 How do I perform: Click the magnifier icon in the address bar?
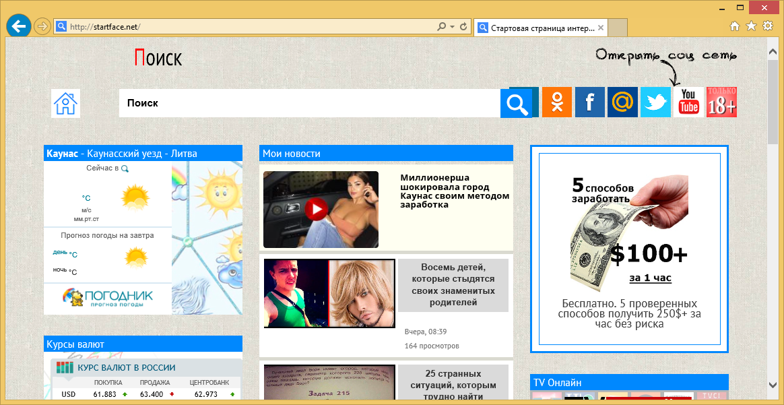point(441,26)
